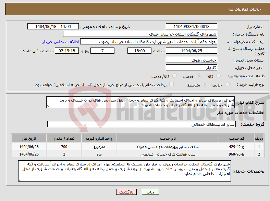Screen dimensions: 270x201
Task: Click the کد خدمت column header
Action: (x=237, y=138)
